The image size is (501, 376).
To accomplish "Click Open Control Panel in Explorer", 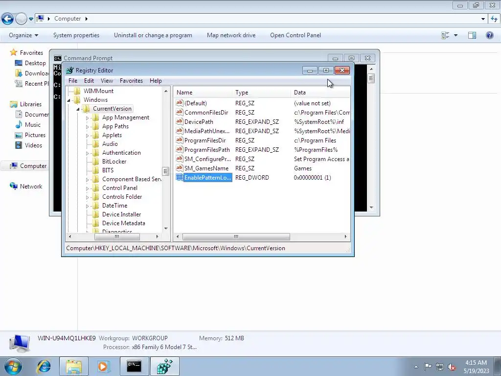I will [295, 35].
